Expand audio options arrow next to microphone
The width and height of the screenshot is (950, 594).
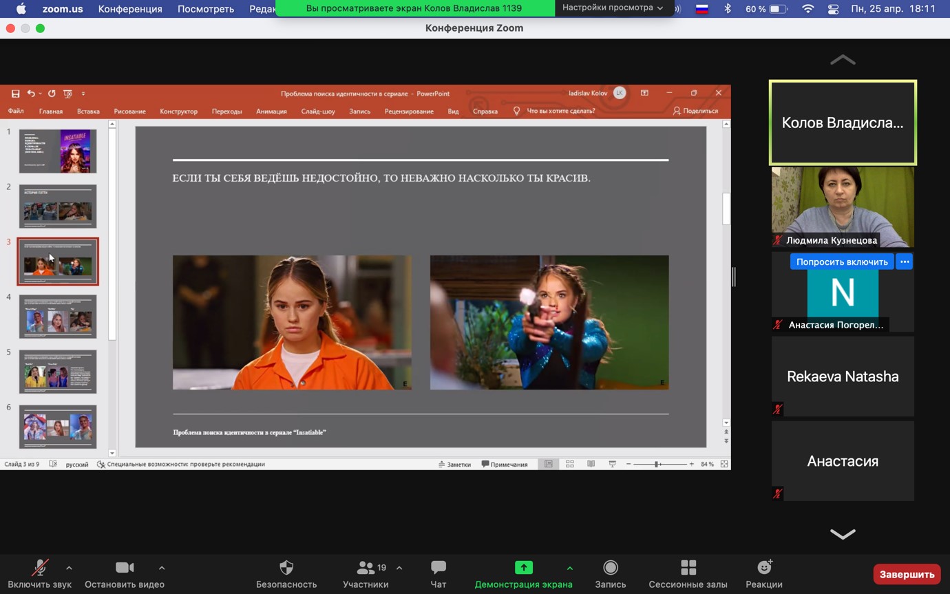coord(69,568)
